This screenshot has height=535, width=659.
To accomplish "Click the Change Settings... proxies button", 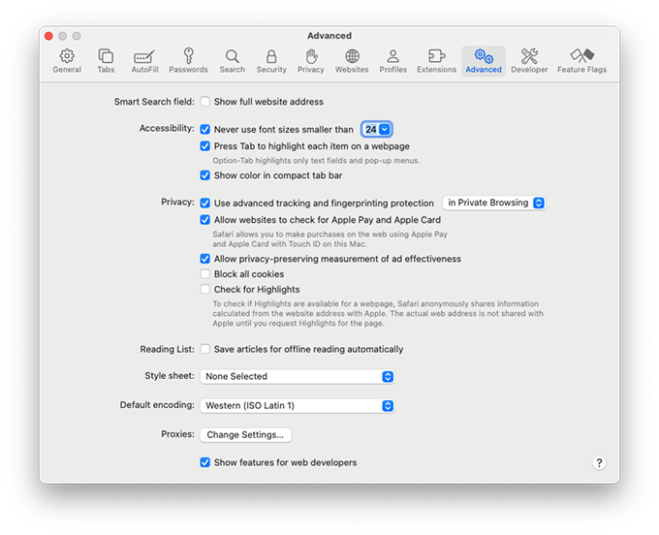I will pyautogui.click(x=245, y=434).
